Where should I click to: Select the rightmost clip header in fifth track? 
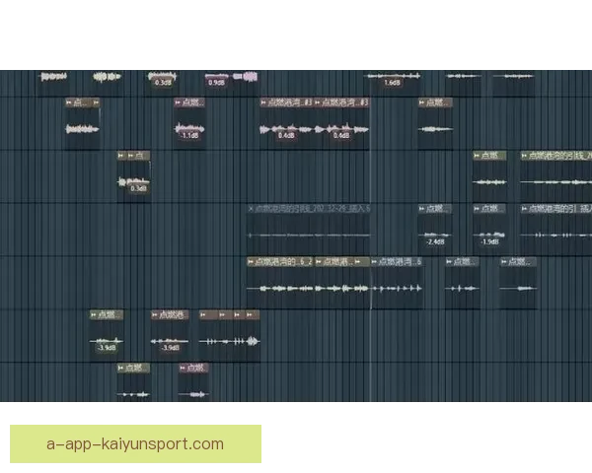point(518,262)
